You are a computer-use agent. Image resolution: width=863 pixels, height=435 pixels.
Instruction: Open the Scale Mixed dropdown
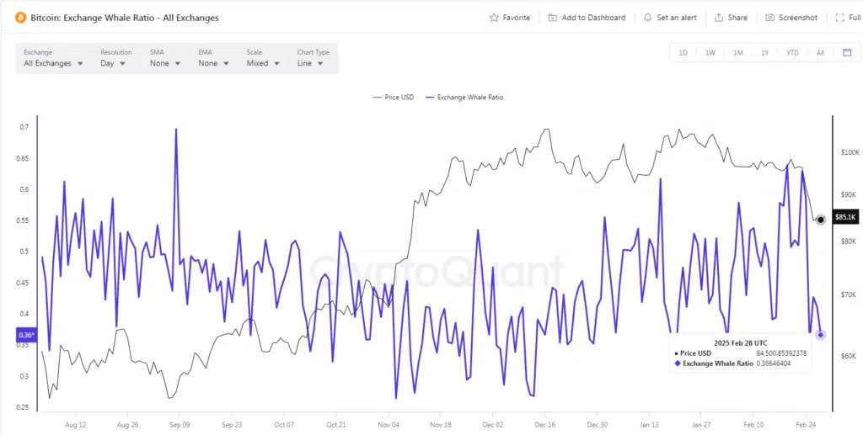tap(263, 63)
